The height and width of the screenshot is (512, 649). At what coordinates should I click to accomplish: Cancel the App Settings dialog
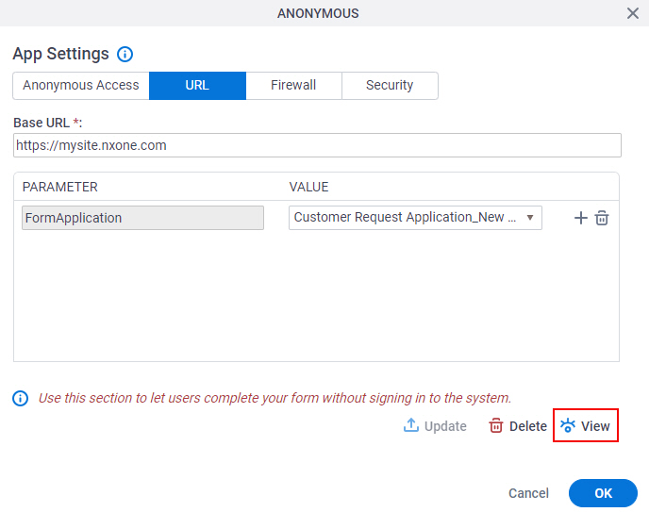(528, 493)
